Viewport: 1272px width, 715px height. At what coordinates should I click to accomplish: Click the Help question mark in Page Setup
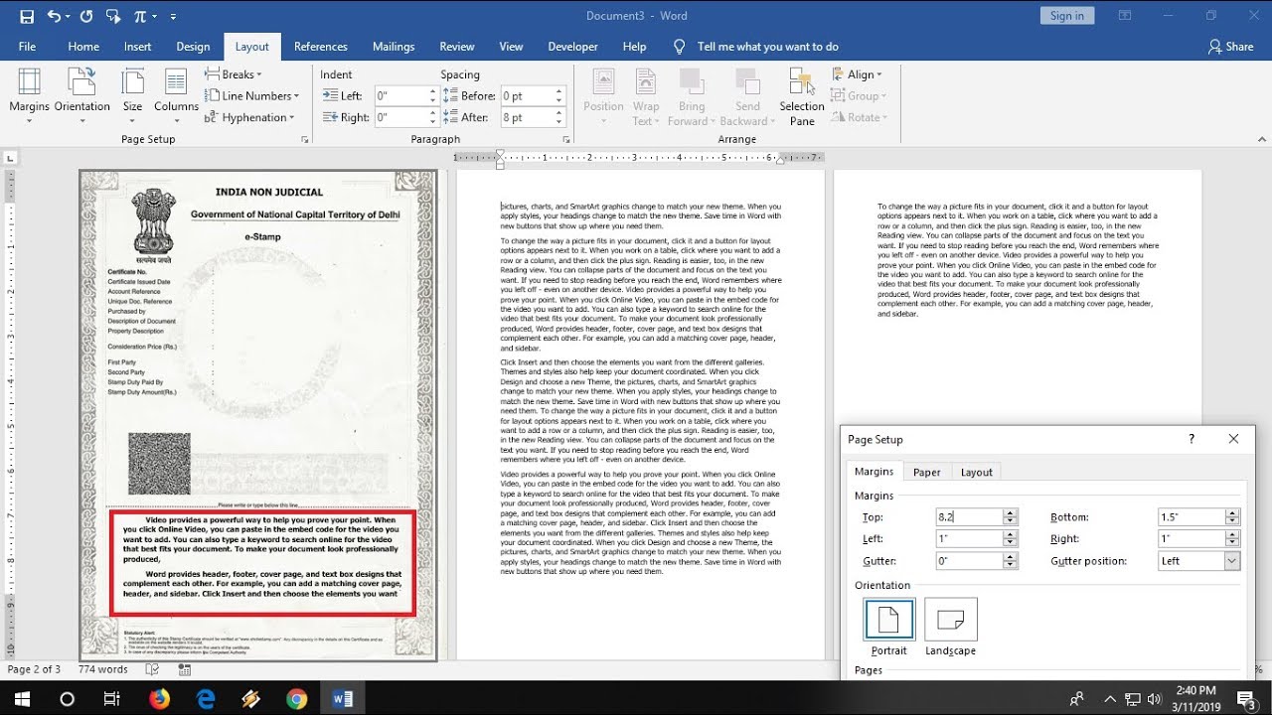pos(1192,439)
